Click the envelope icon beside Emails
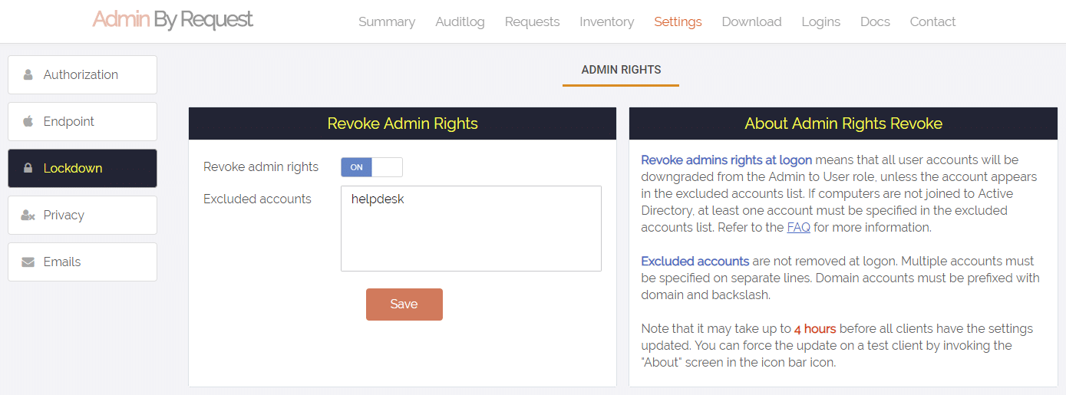 coord(28,262)
